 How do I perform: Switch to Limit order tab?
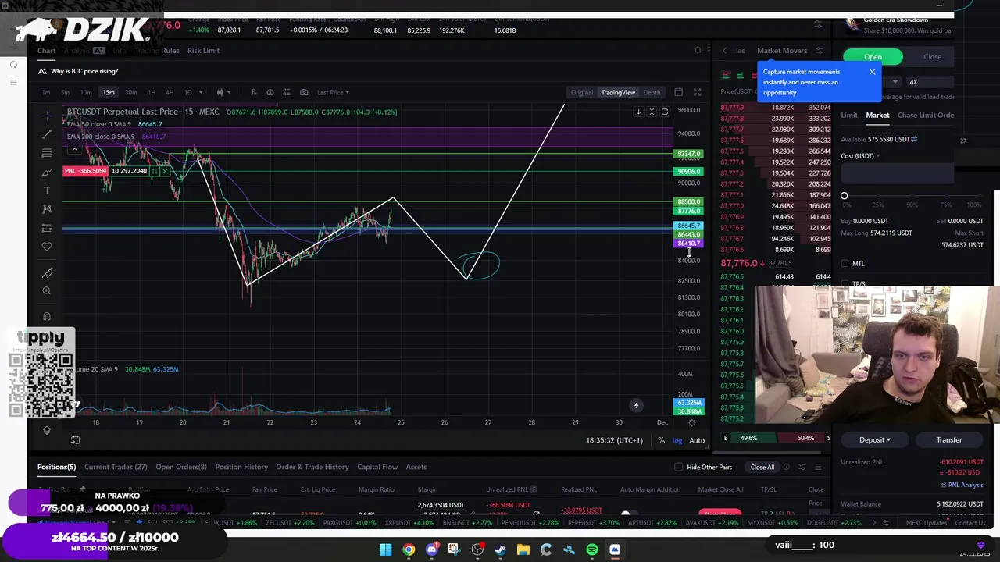point(849,115)
